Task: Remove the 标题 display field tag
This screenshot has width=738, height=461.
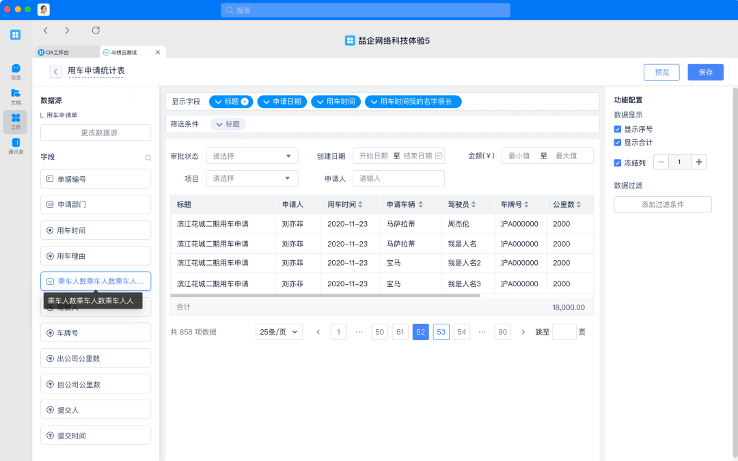Action: (245, 102)
